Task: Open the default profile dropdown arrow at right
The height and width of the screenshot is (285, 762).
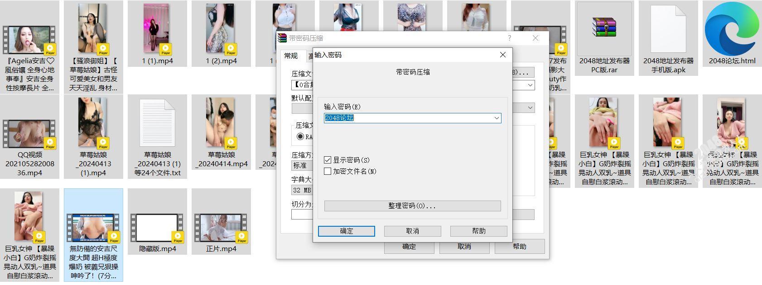Action: click(x=530, y=107)
